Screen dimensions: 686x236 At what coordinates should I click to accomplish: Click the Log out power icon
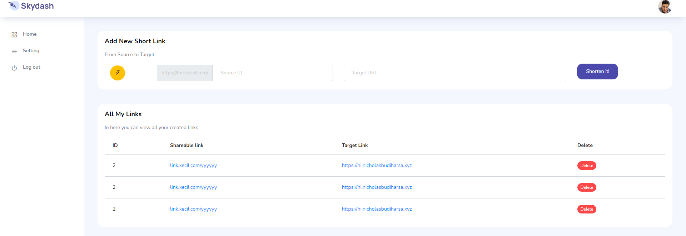(x=14, y=68)
